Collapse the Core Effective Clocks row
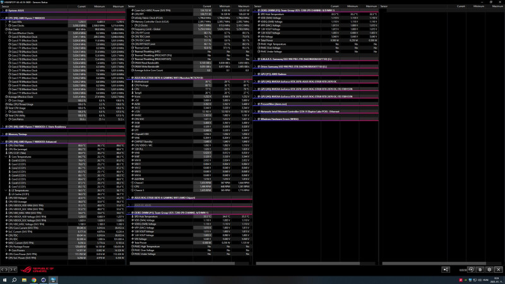The width and height of the screenshot is (505, 284). coord(6,33)
